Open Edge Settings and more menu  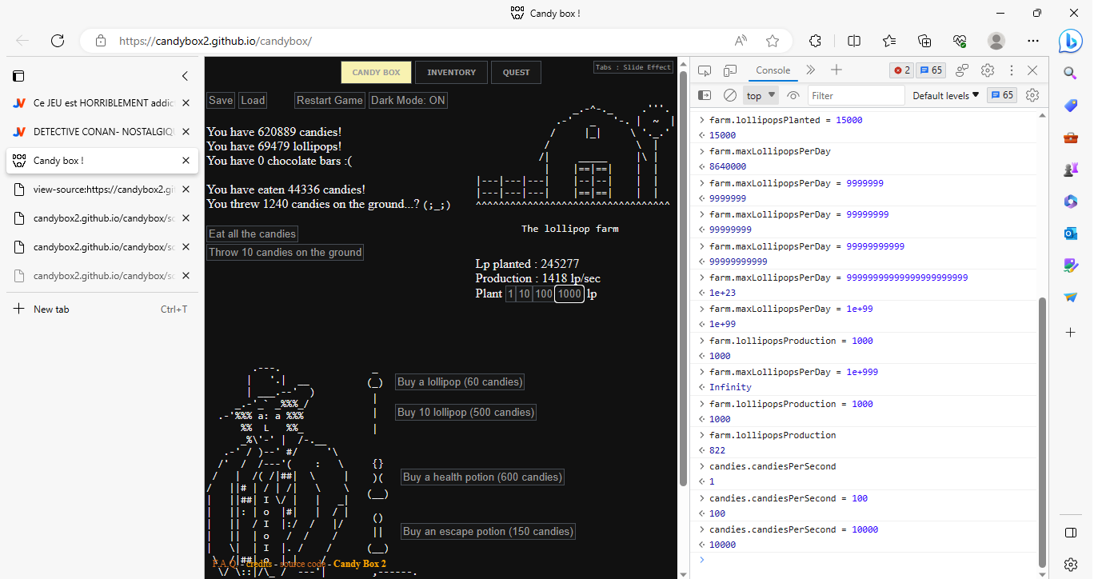coord(1033,41)
